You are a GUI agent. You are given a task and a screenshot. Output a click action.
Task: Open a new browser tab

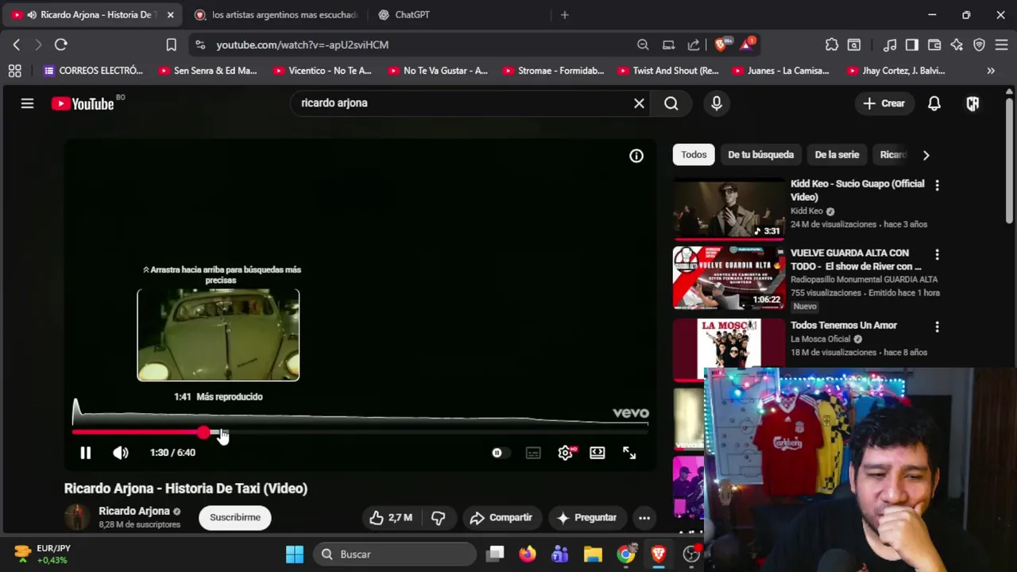click(x=565, y=15)
